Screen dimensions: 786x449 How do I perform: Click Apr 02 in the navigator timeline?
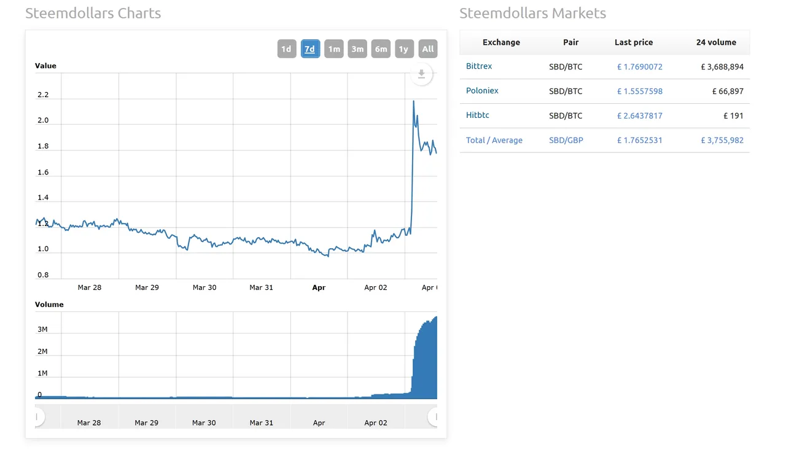pos(376,423)
